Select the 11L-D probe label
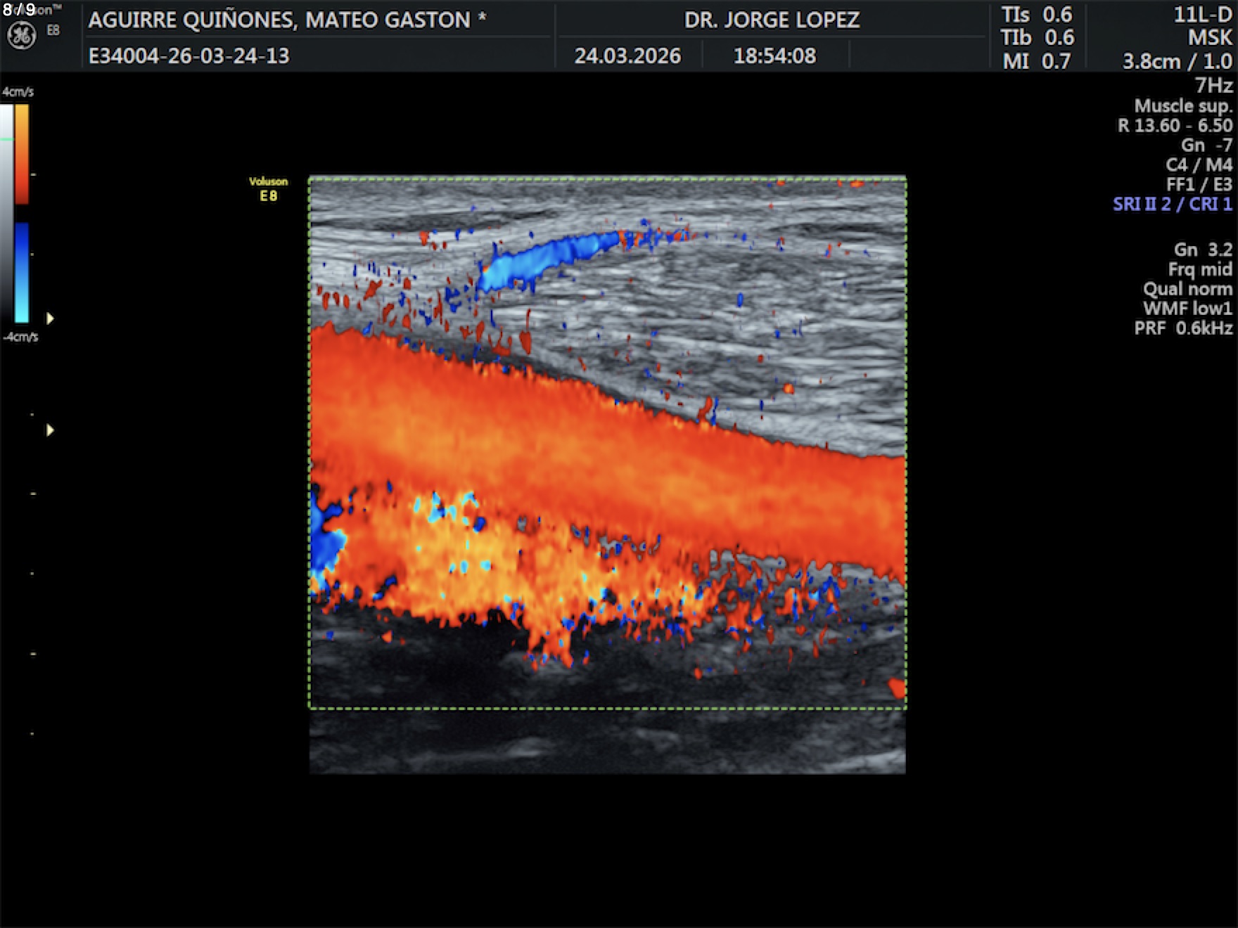The width and height of the screenshot is (1238, 928). (1202, 15)
